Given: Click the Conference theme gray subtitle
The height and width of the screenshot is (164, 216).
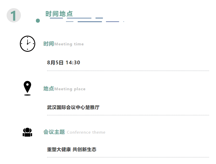Looking at the screenshot, I should 86,132.
